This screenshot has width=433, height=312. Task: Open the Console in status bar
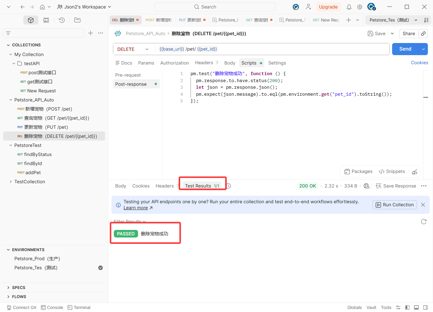pyautogui.click(x=52, y=307)
